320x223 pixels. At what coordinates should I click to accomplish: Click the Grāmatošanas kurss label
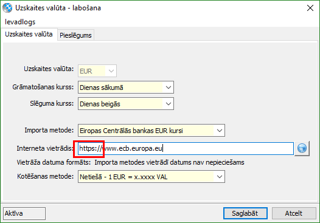point(43,87)
